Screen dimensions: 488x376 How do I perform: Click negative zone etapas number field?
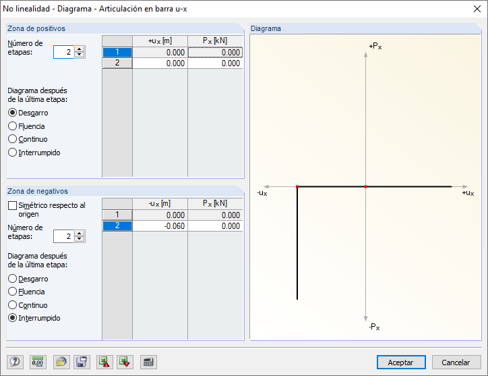click(x=64, y=236)
